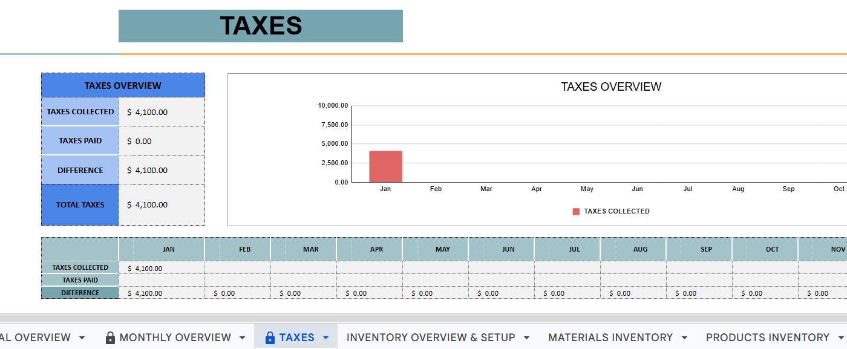Open the TAXES tab dropdown arrow

coord(326,338)
